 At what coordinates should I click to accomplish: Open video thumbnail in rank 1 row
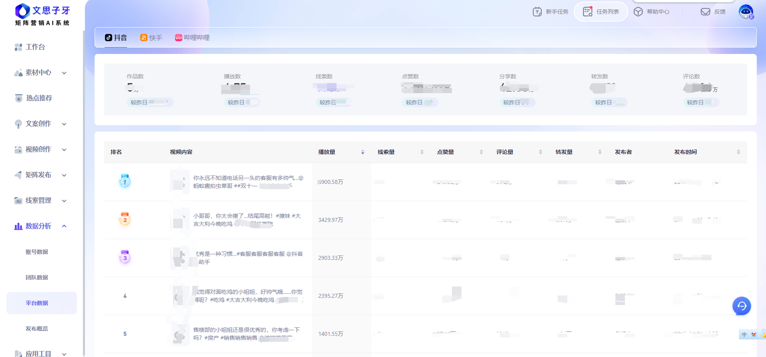click(179, 182)
